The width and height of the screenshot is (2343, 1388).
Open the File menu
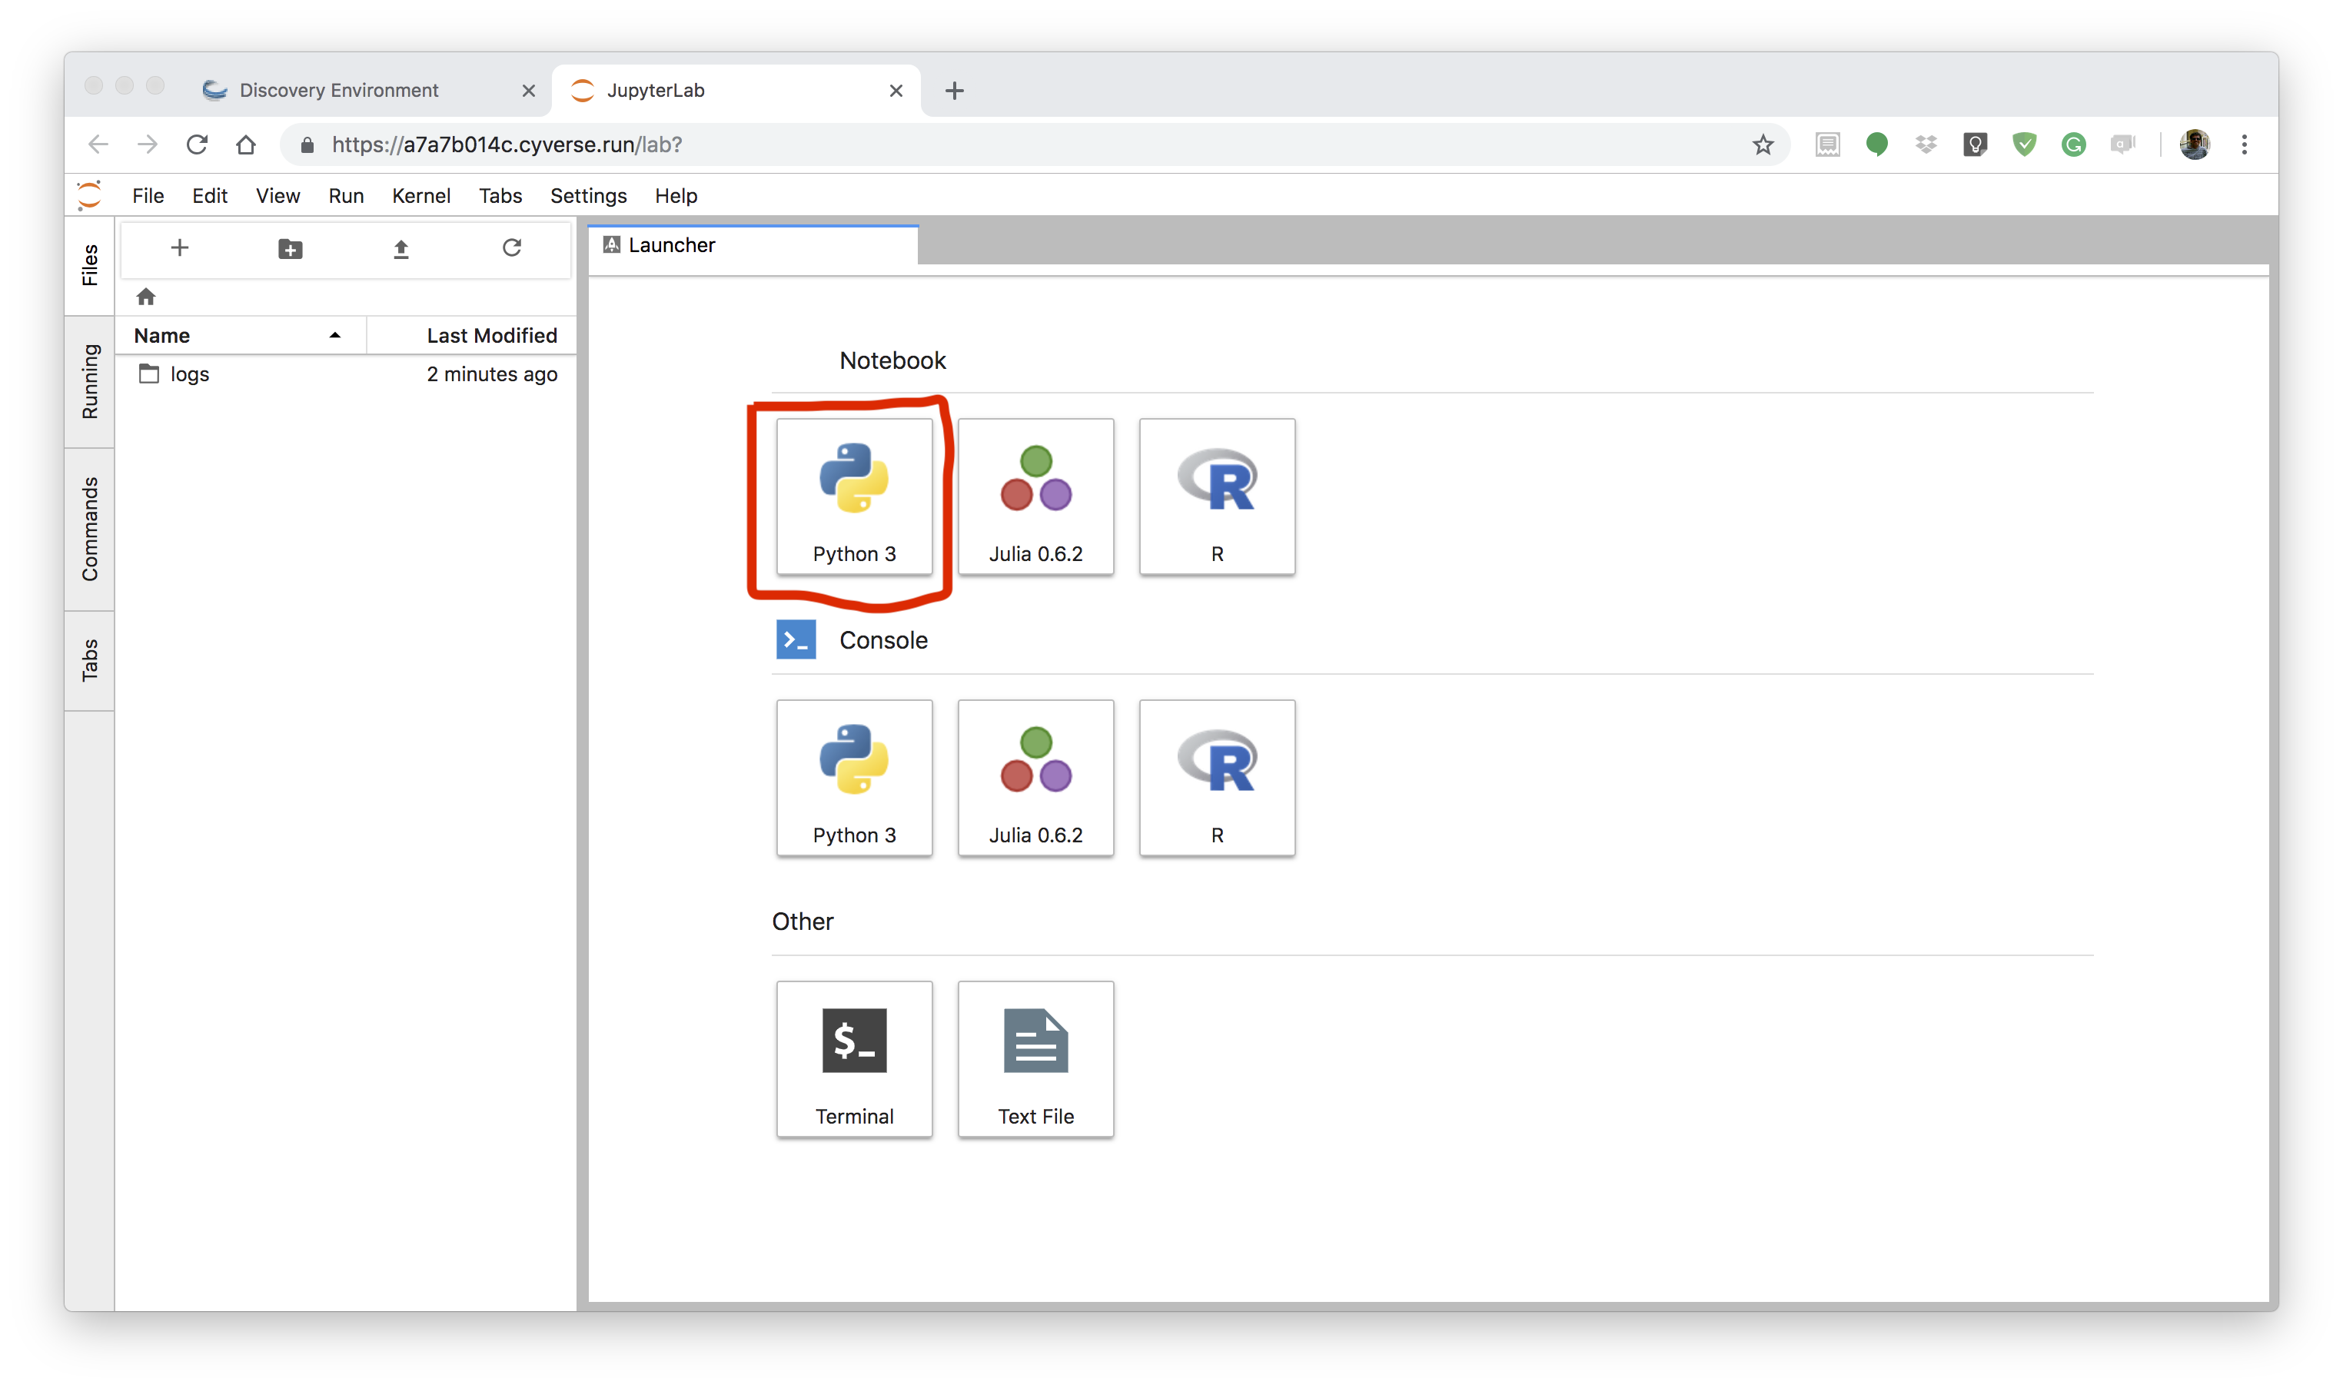click(x=148, y=195)
